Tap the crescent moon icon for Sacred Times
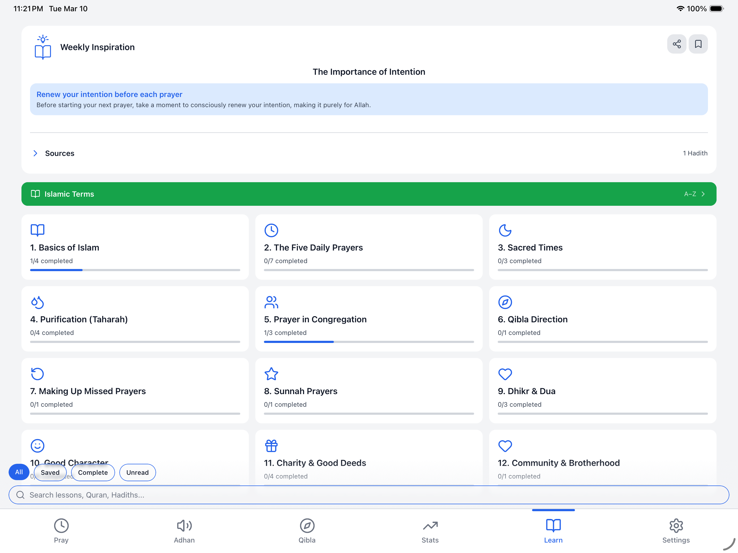 [x=505, y=230]
